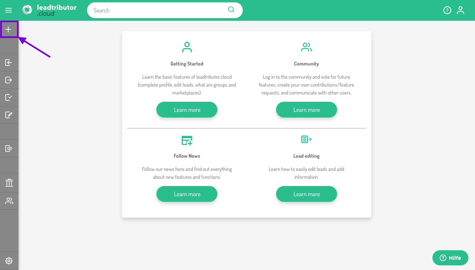The width and height of the screenshot is (475, 270).
Task: Click Learn more under Follow News
Action: tap(187, 194)
